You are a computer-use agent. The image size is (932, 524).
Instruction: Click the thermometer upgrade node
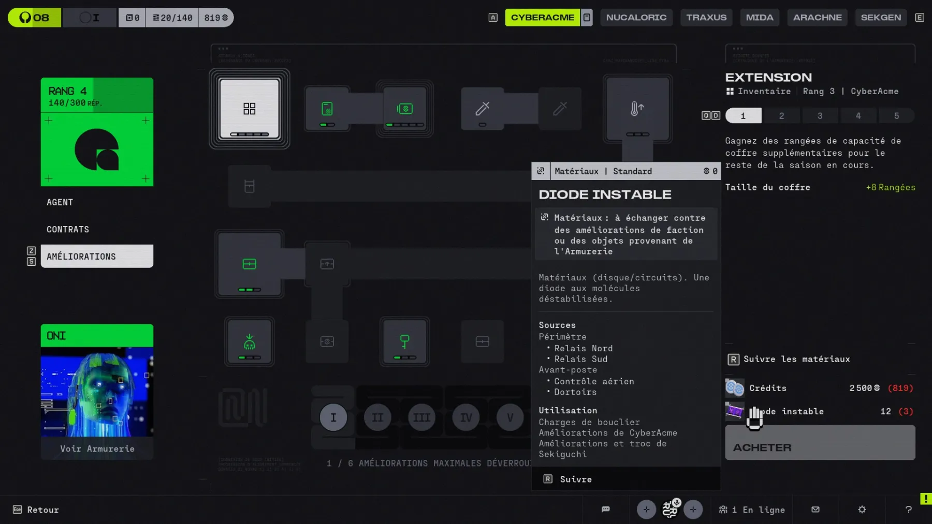(637, 109)
